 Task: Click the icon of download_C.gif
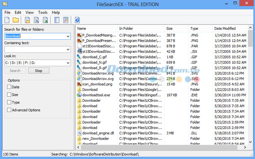(x=79, y=57)
